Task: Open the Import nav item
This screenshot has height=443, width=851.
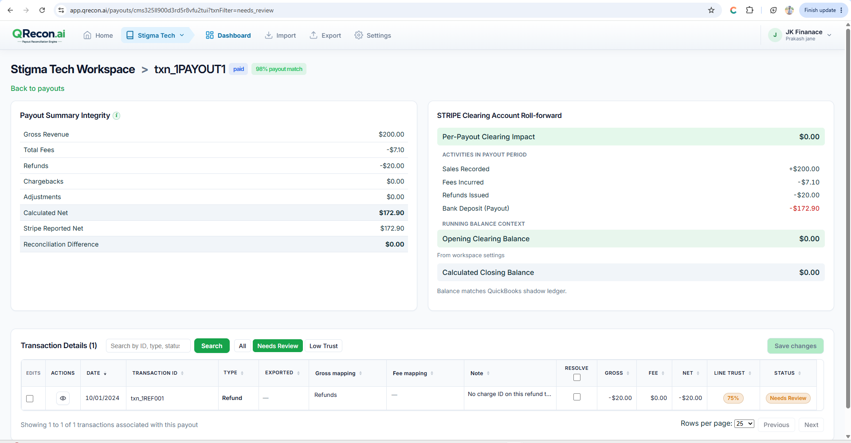Action: (x=280, y=35)
